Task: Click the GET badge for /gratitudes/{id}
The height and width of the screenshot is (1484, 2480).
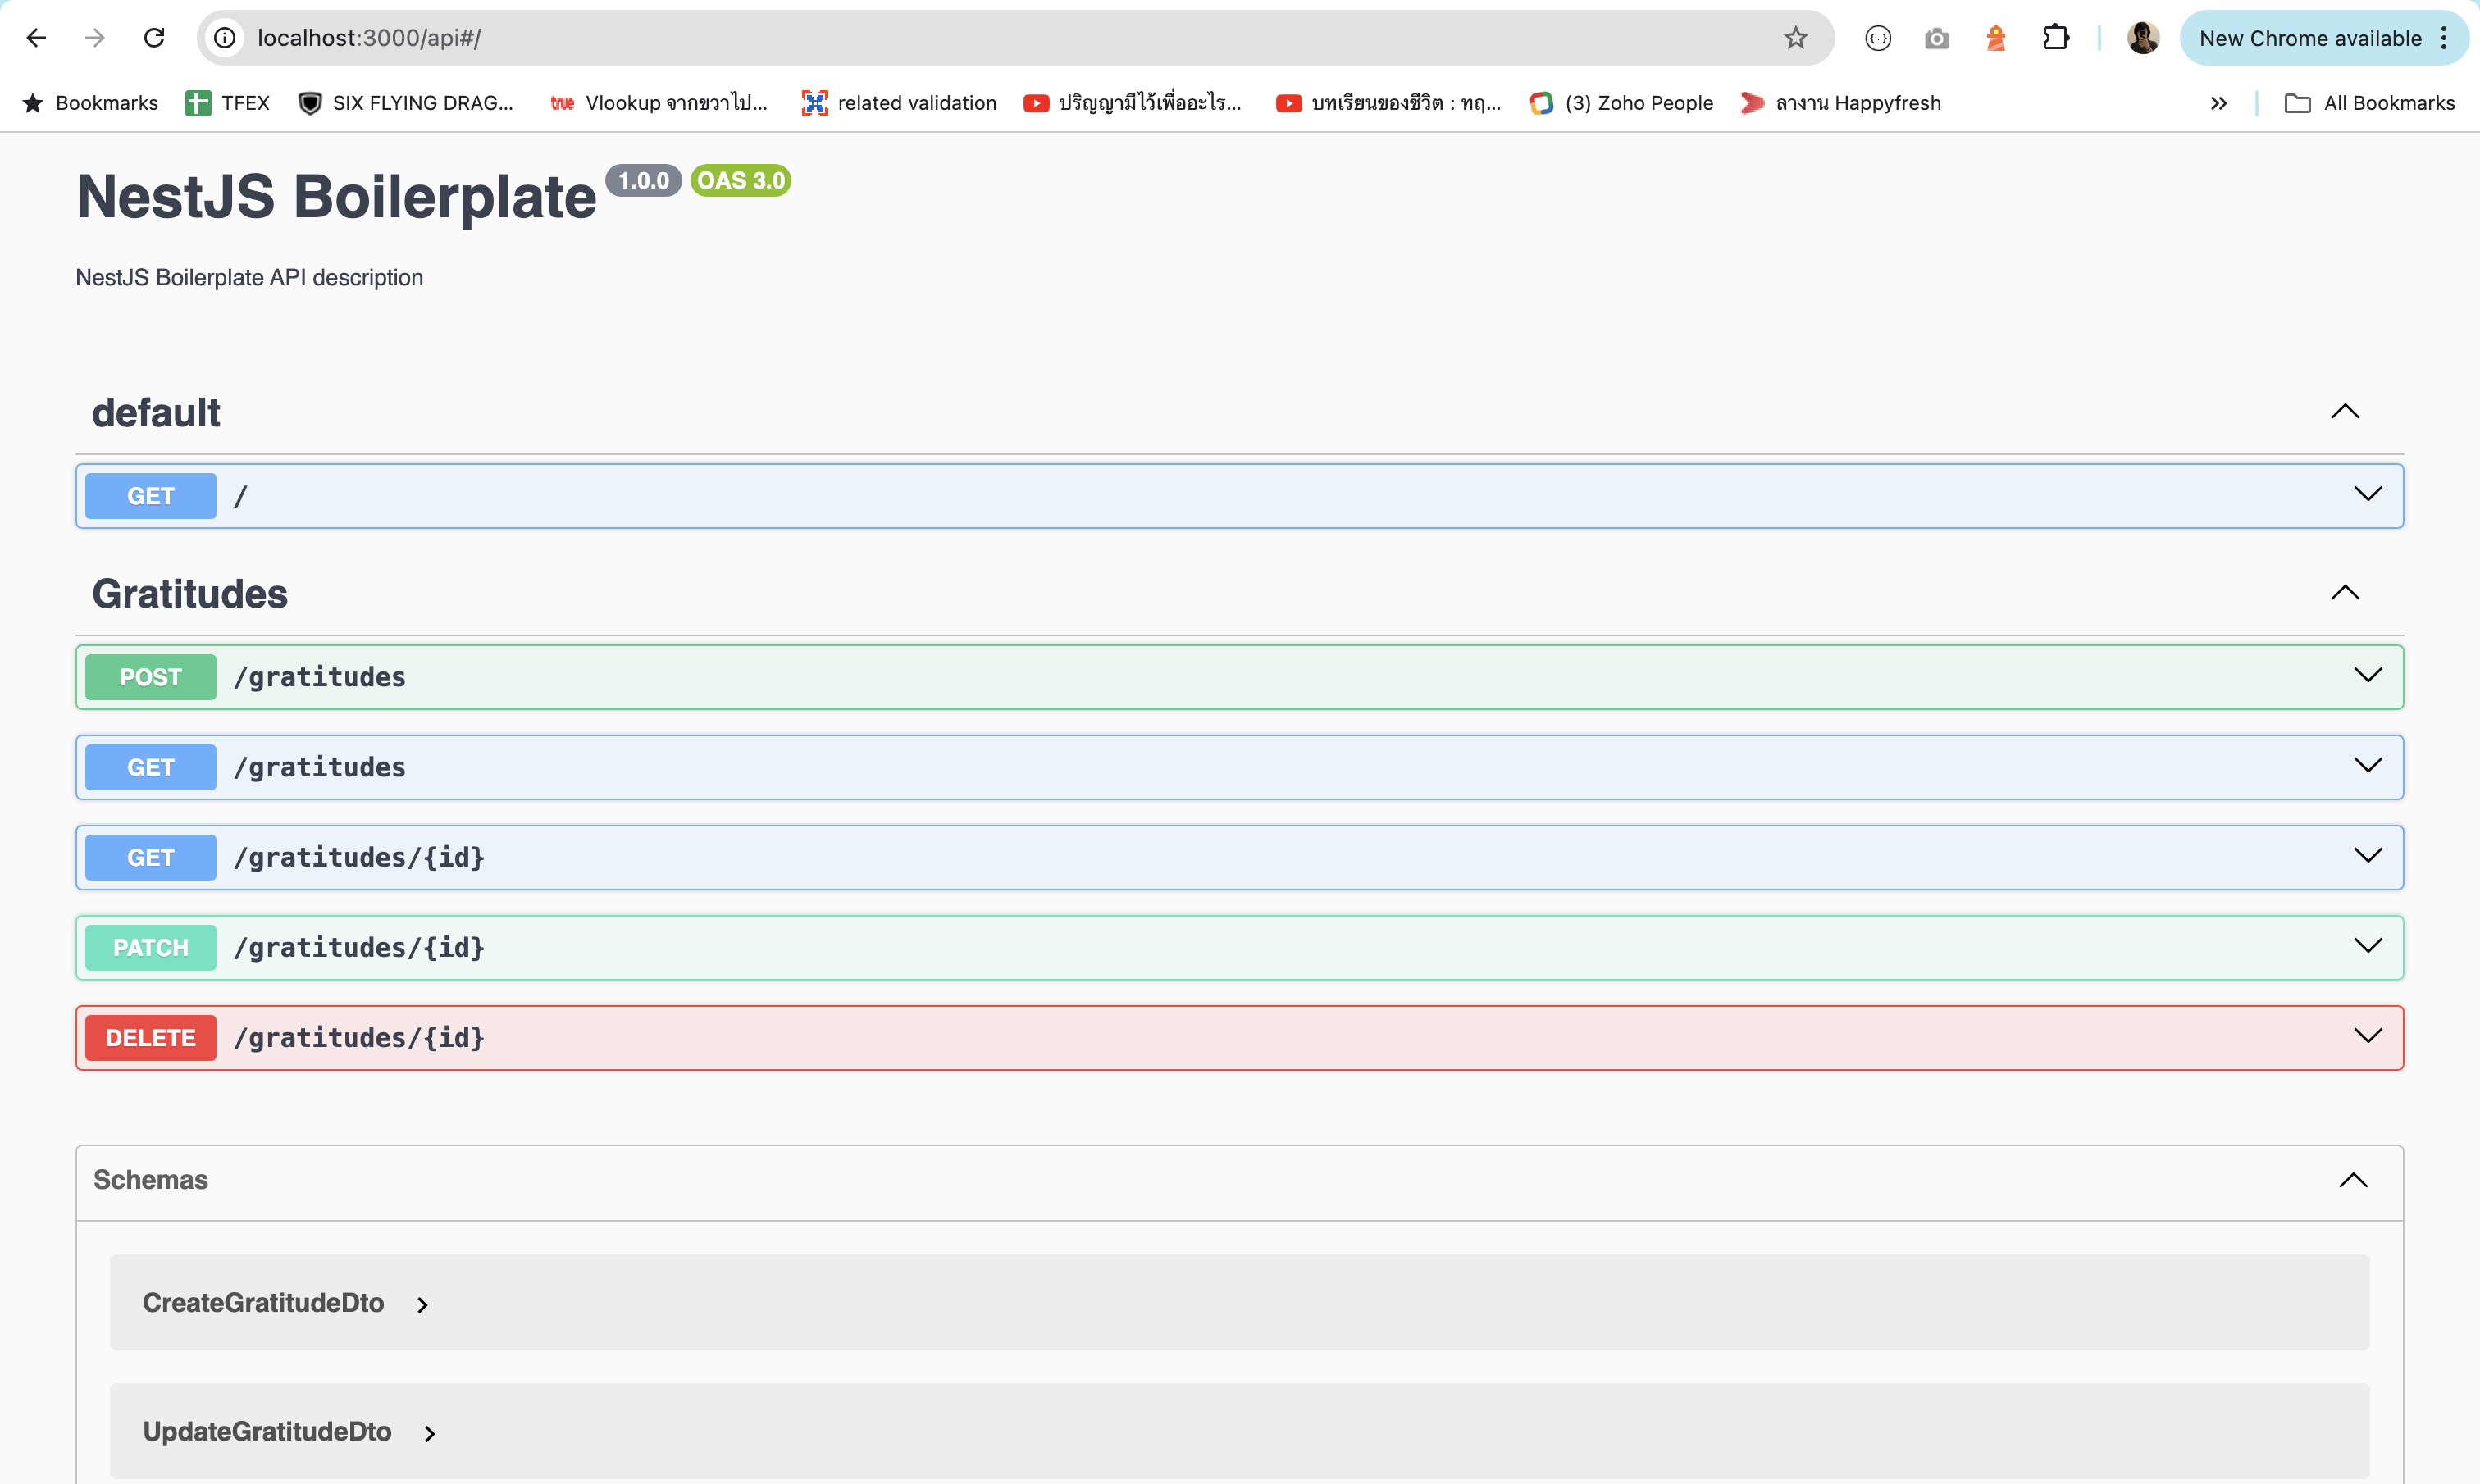Action: click(x=151, y=857)
